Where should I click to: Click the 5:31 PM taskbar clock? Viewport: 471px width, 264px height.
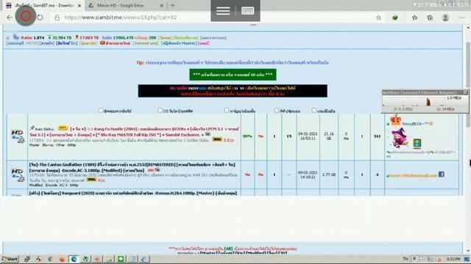coord(453,259)
